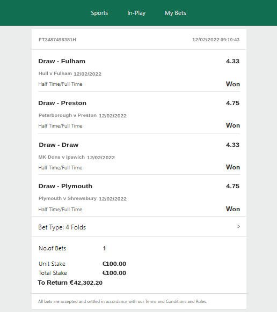Open the My Bets tab

(176, 13)
